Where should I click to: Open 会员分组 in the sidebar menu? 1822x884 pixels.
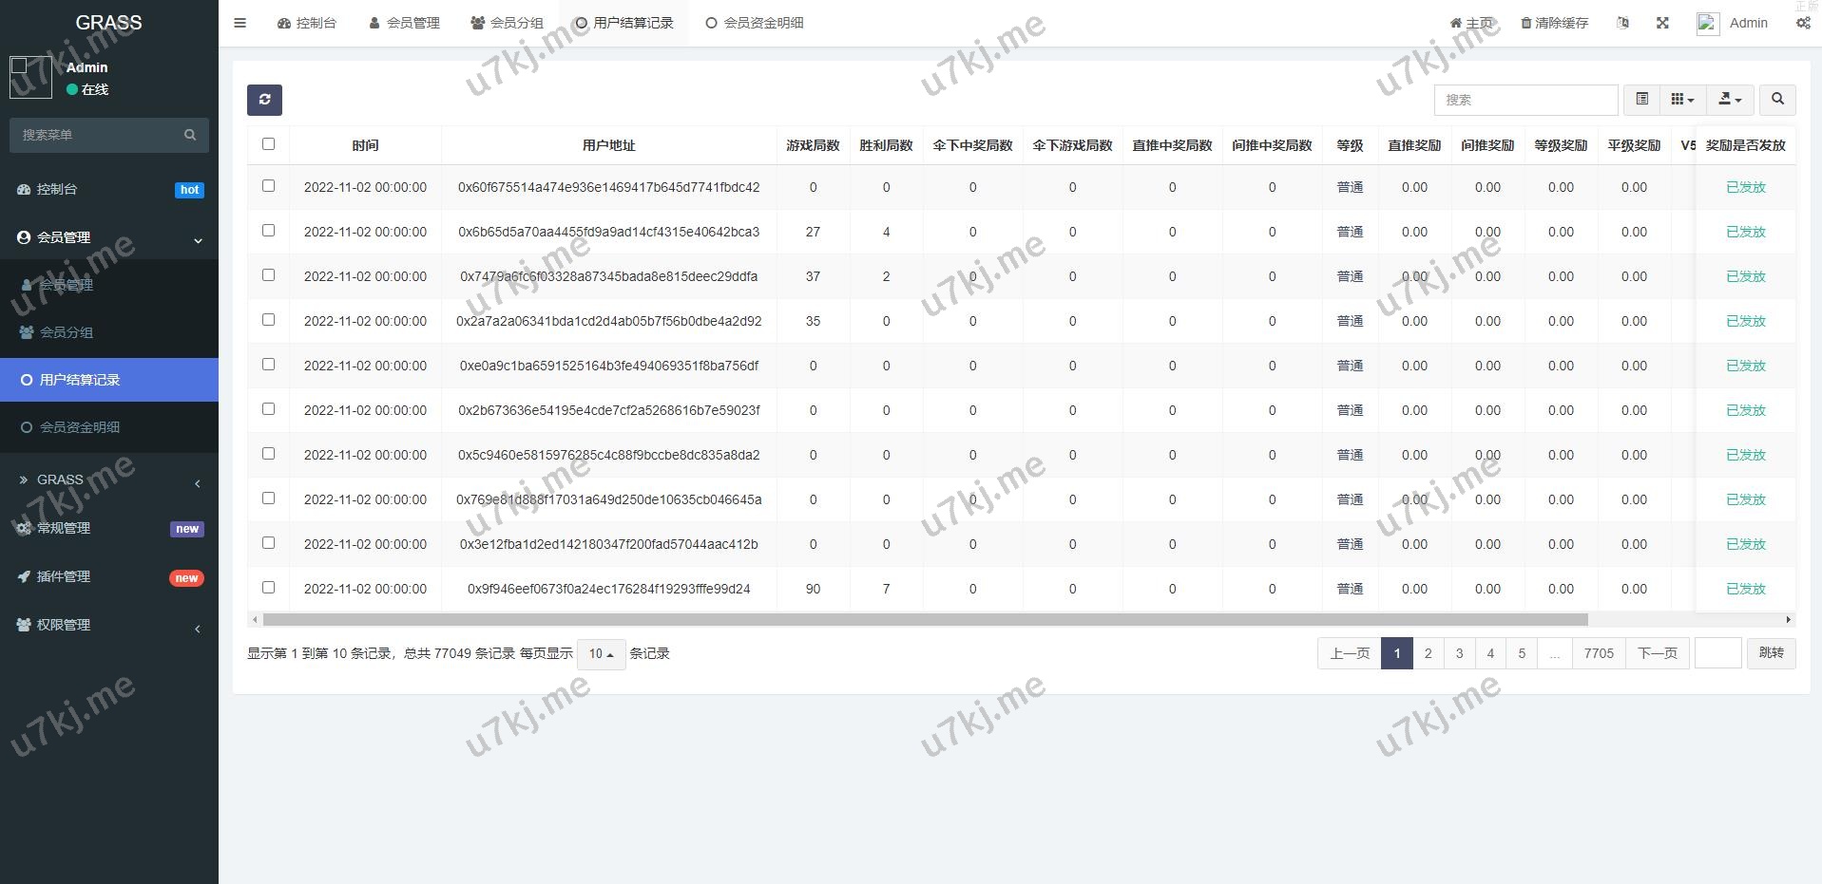(x=67, y=332)
